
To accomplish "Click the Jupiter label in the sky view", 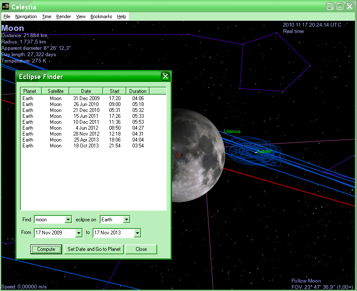I will [x=264, y=151].
